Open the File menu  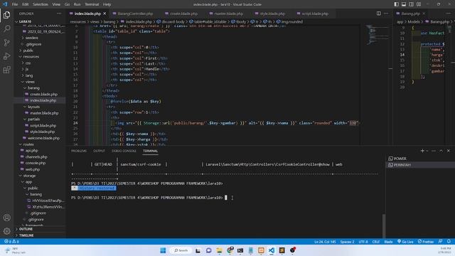[15, 4]
